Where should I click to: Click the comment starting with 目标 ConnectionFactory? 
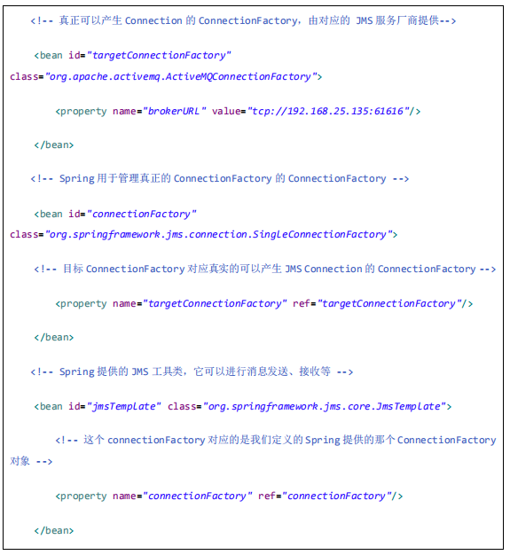point(264,269)
